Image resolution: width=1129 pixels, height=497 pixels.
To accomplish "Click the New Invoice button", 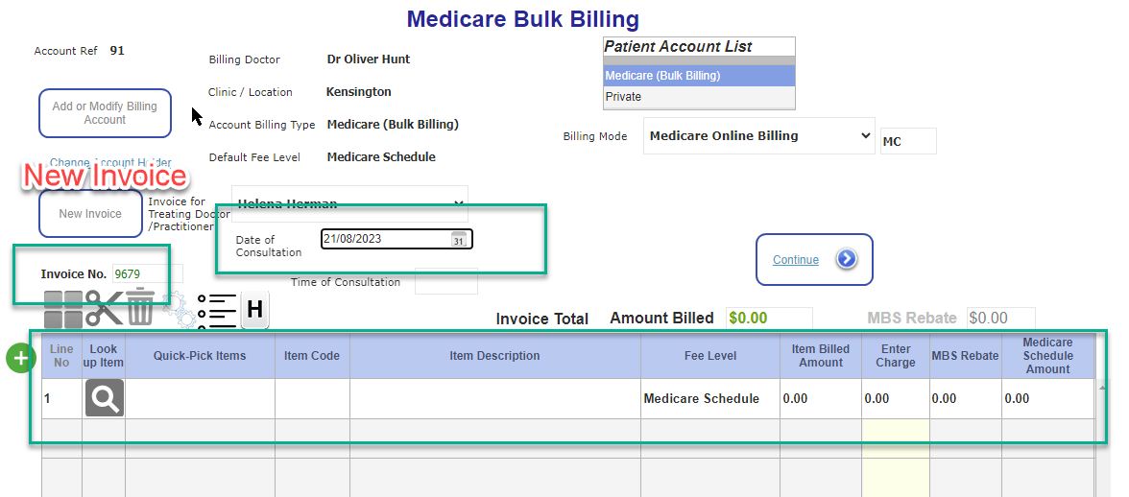I will click(90, 214).
